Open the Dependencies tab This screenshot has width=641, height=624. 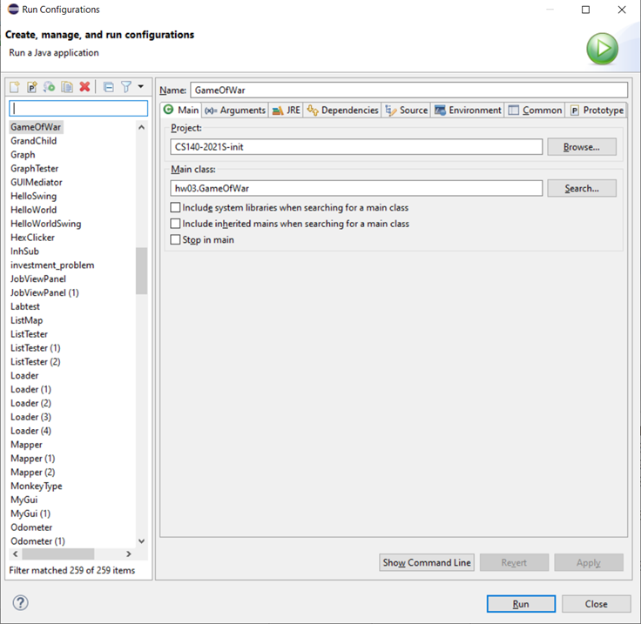click(342, 111)
